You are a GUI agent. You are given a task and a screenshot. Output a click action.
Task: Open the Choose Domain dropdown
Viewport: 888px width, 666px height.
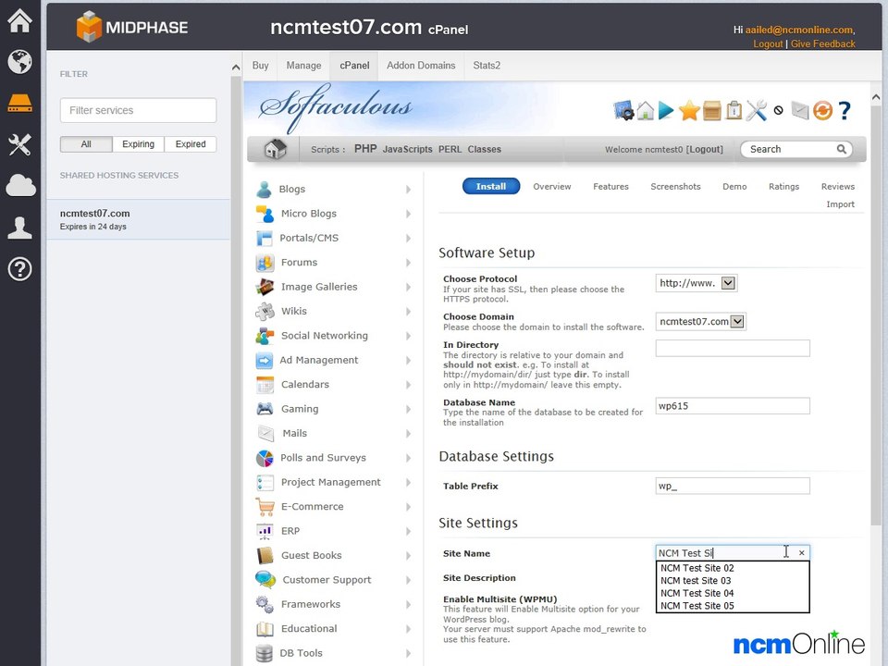[x=700, y=321]
